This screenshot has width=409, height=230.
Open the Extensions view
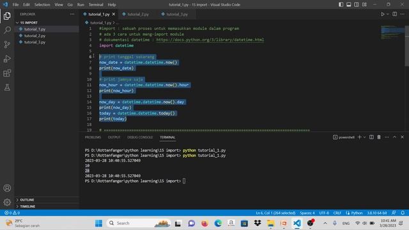coord(7,73)
